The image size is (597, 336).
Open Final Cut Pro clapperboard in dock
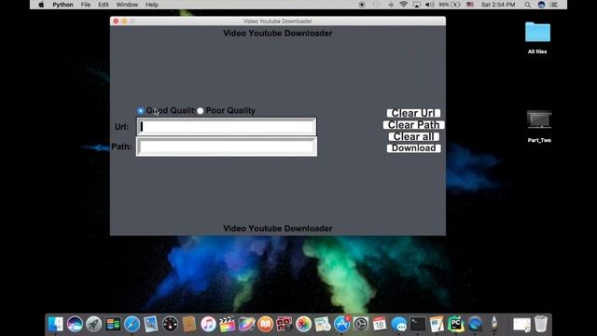tap(228, 324)
